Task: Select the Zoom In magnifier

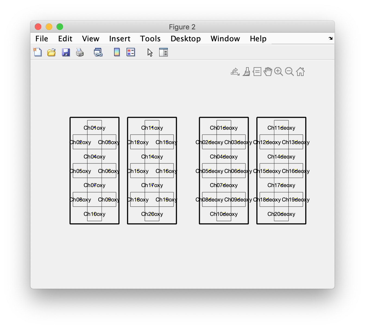Action: (279, 72)
